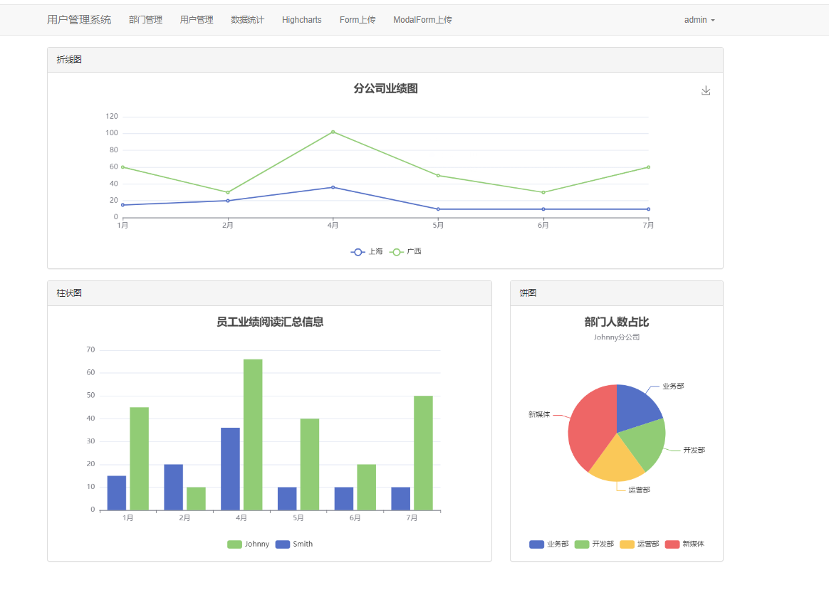The height and width of the screenshot is (600, 829).
Task: Open 部门管理 navigation item
Action: pyautogui.click(x=145, y=20)
